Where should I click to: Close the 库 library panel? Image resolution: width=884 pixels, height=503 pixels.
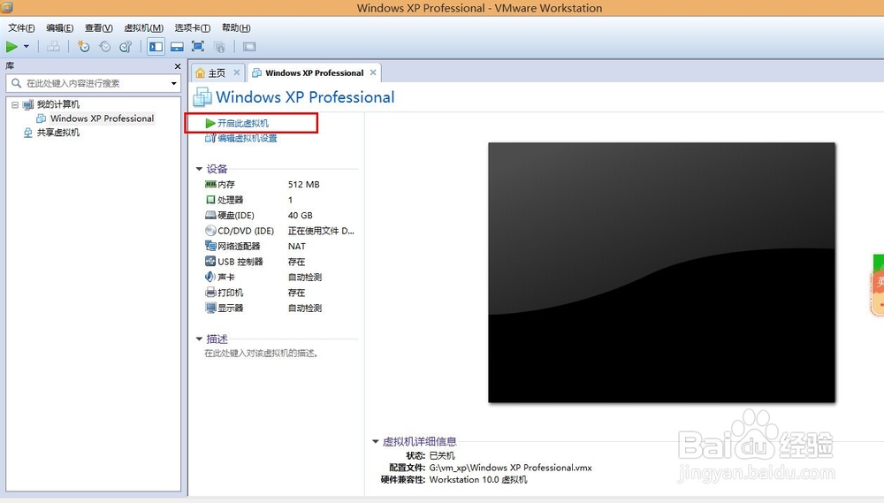tap(178, 66)
